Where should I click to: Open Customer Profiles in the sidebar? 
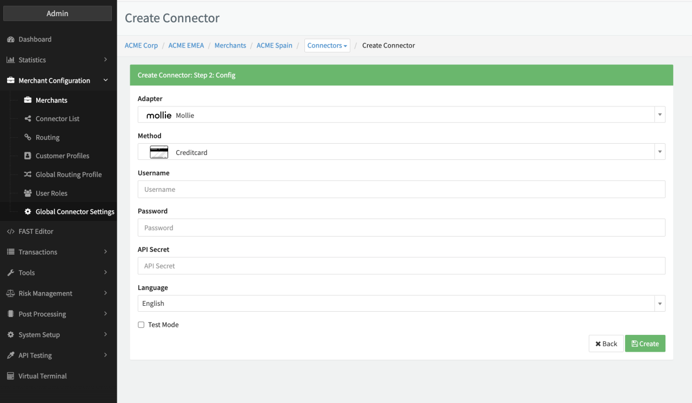point(62,156)
